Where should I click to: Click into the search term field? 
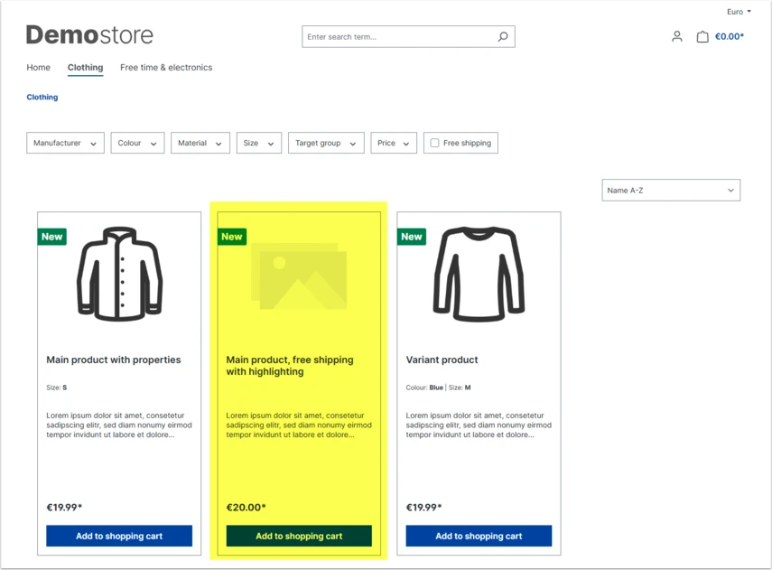click(x=399, y=36)
